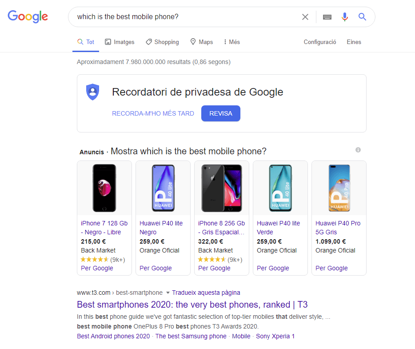Screen dimensions: 415x349
Task: Go to the Google logo homepage
Action: pos(28,17)
